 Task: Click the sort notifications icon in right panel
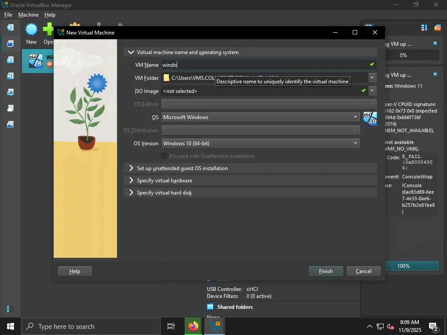(x=424, y=27)
